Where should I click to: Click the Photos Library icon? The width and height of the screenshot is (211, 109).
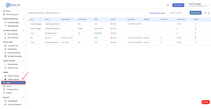[5, 76]
